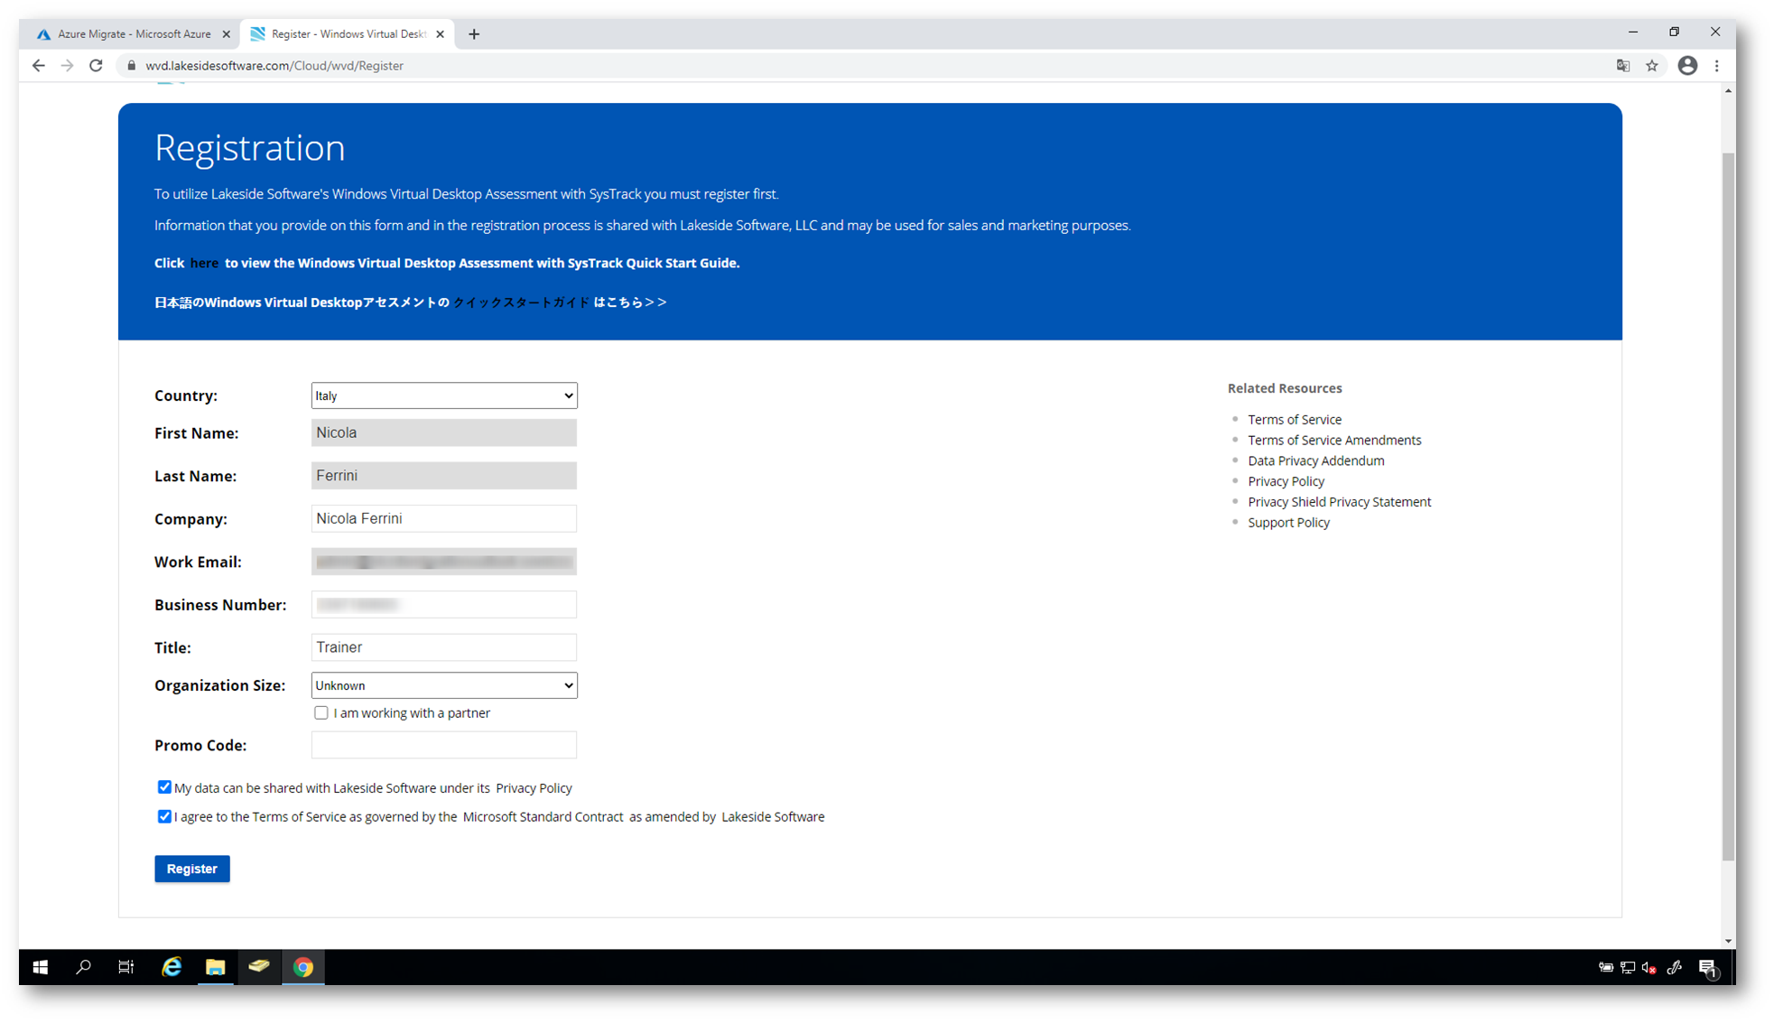The height and width of the screenshot is (1023, 1774).
Task: Click the yellow app icon in taskbar
Action: (x=259, y=967)
